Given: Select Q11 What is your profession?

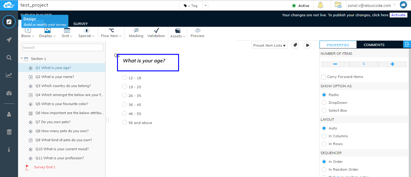Looking at the screenshot, I should [x=62, y=158].
